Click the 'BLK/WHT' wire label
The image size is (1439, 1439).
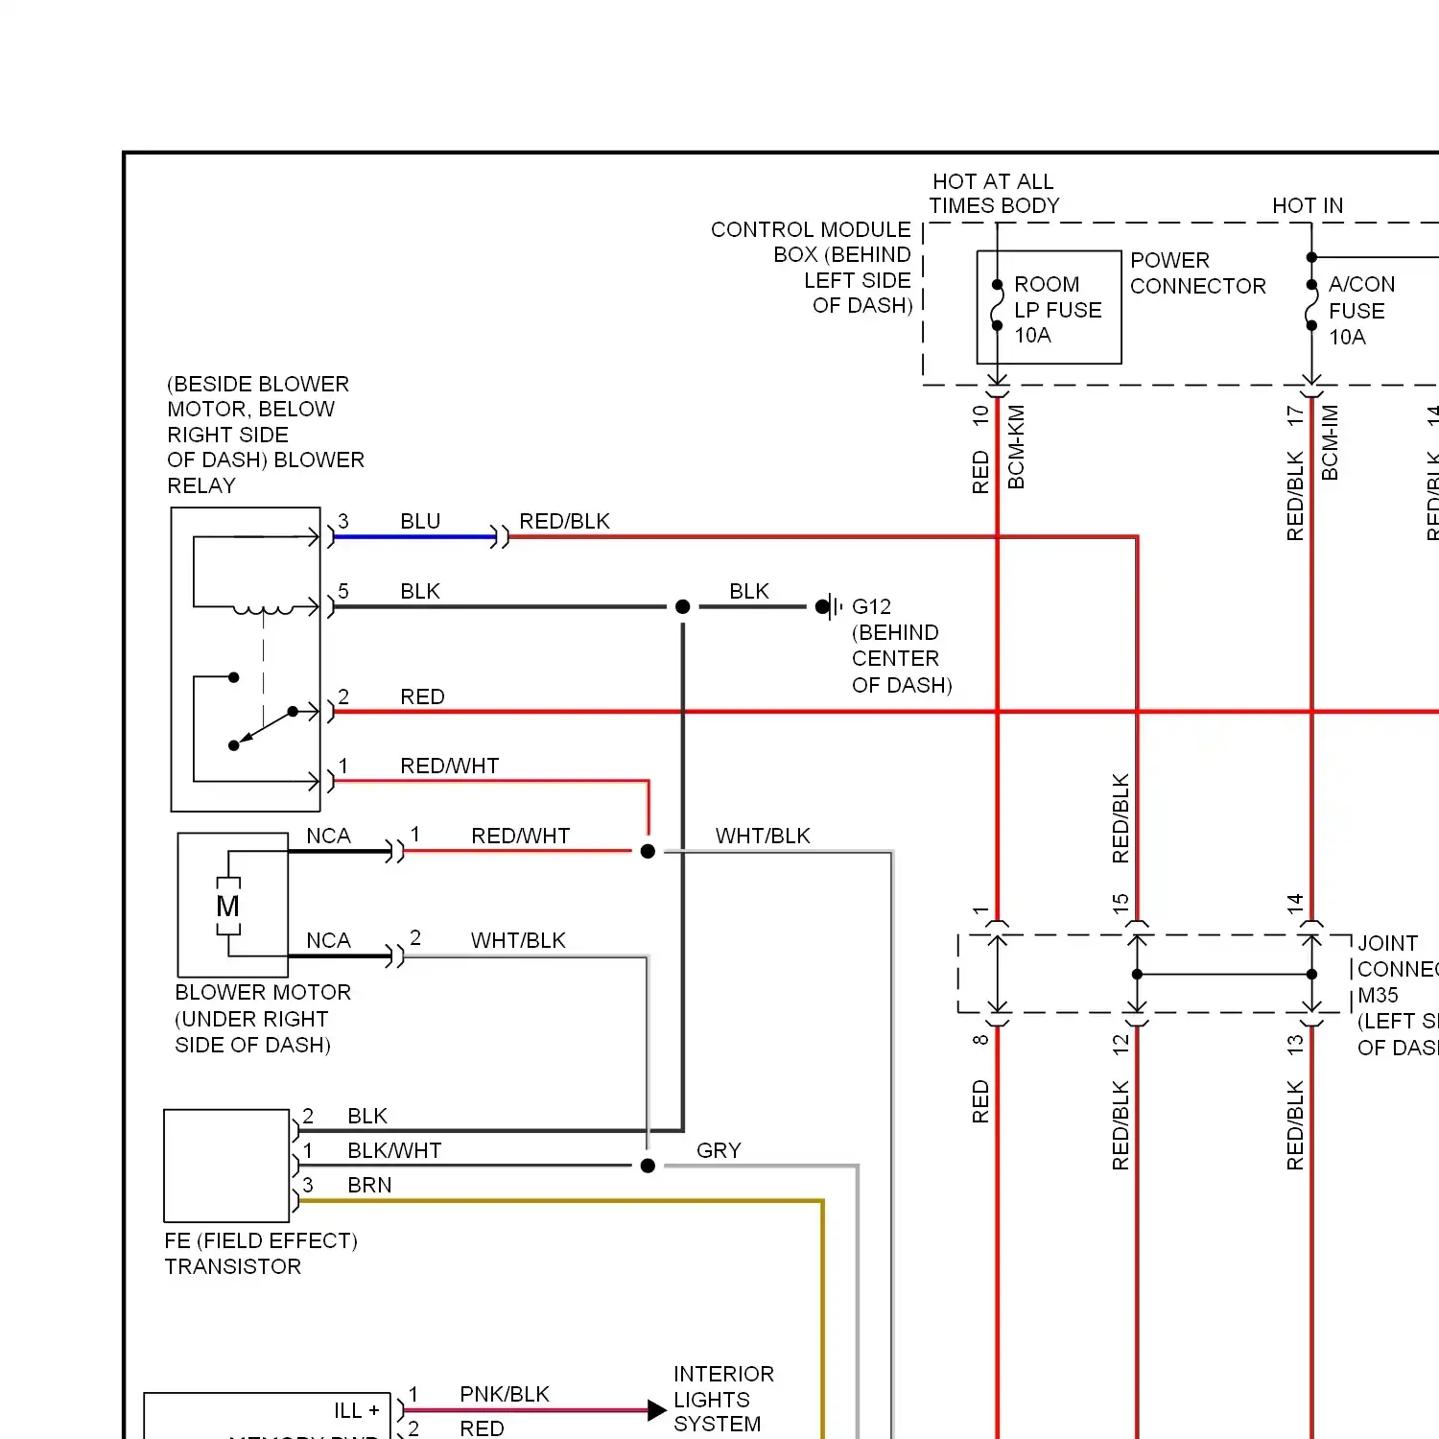coord(394,1150)
